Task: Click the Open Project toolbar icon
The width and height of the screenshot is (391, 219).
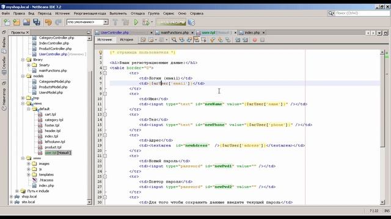Action: (x=26, y=23)
